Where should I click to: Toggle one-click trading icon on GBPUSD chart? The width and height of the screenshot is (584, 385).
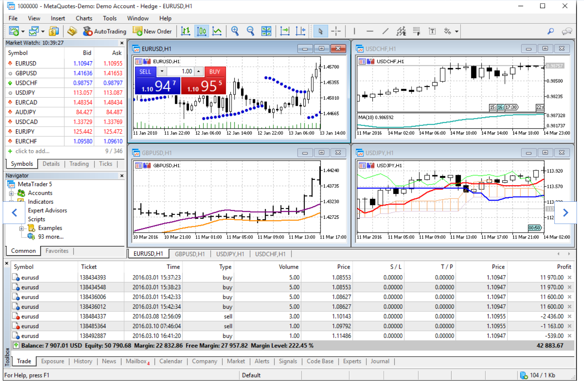pos(139,166)
